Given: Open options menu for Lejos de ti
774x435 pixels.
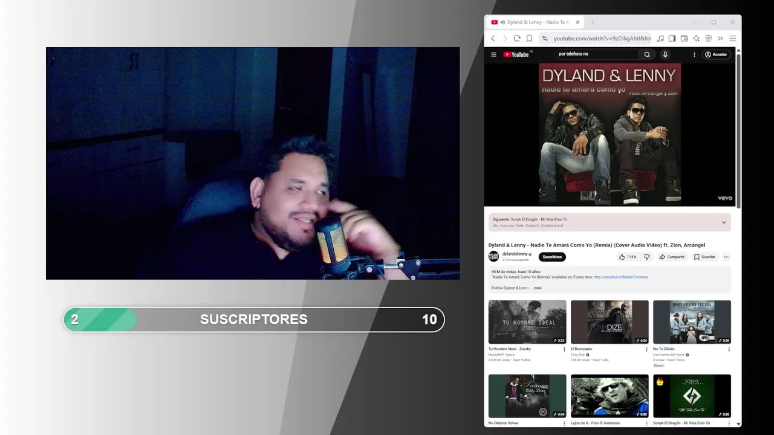Looking at the screenshot, I should click(646, 423).
